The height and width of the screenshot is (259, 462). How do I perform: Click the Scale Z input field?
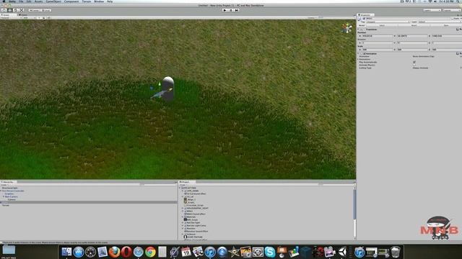click(x=447, y=50)
